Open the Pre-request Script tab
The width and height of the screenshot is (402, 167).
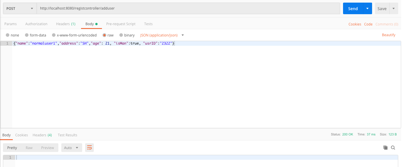coord(121,24)
